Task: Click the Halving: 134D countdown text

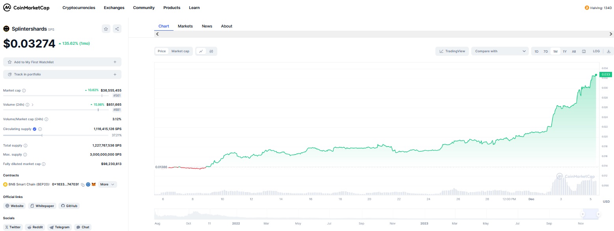Action: pyautogui.click(x=601, y=8)
